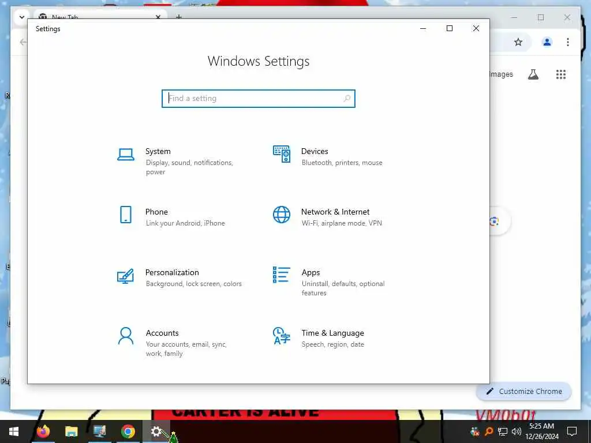
Task: Open the Personalization paintbrush icon
Action: click(125, 276)
